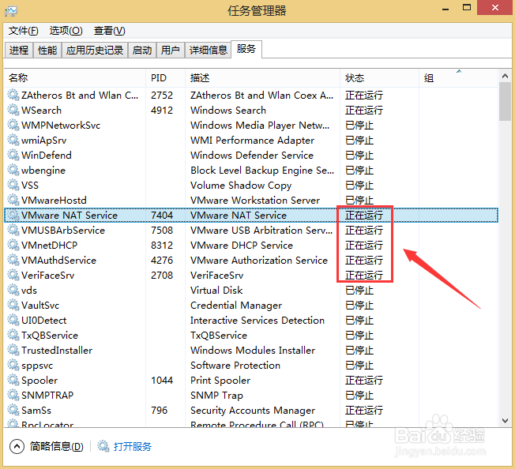The height and width of the screenshot is (469, 515).
Task: Click the gear icon beside WMPNetworkSvc
Action: [x=13, y=125]
